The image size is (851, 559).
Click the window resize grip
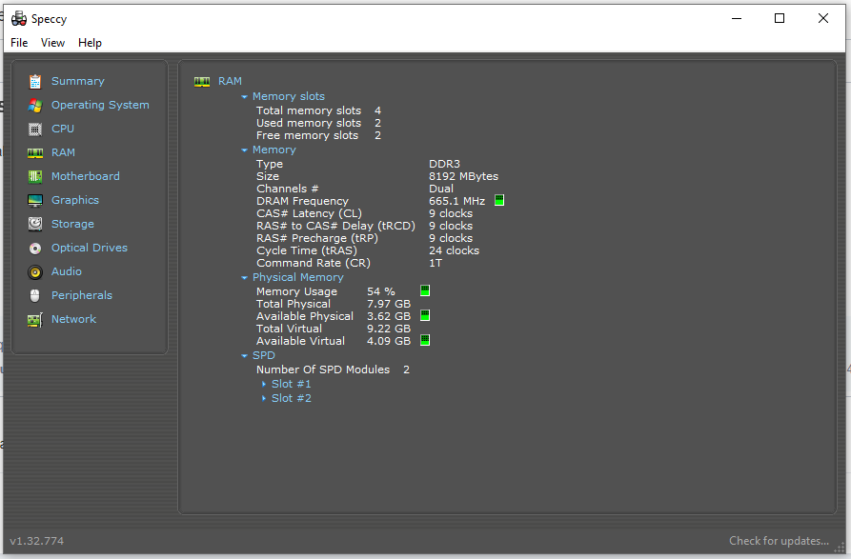(x=839, y=548)
